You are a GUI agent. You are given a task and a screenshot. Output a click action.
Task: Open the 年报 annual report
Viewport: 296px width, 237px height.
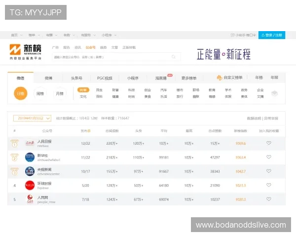[x=274, y=78]
